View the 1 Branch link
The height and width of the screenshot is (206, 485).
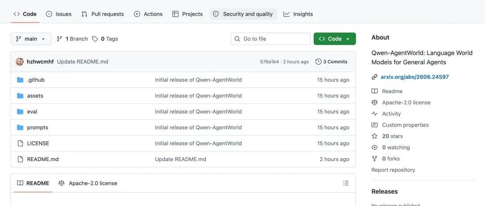(x=72, y=39)
